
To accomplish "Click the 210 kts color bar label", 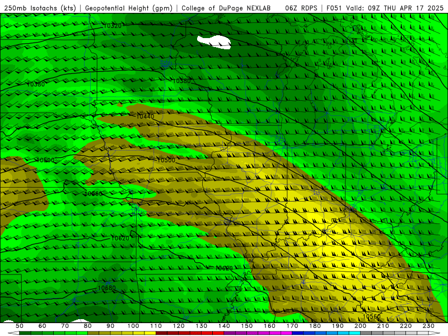I will [x=383, y=326].
